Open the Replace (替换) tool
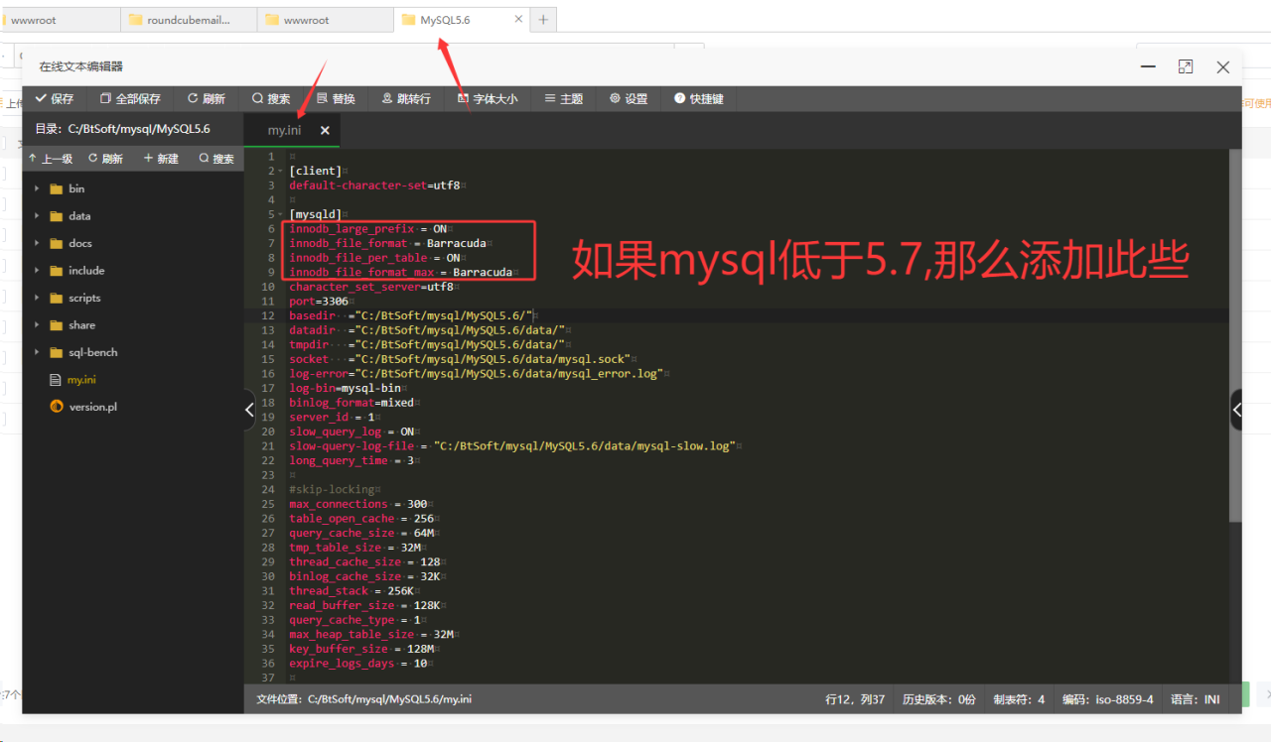1271x742 pixels. pyautogui.click(x=336, y=99)
